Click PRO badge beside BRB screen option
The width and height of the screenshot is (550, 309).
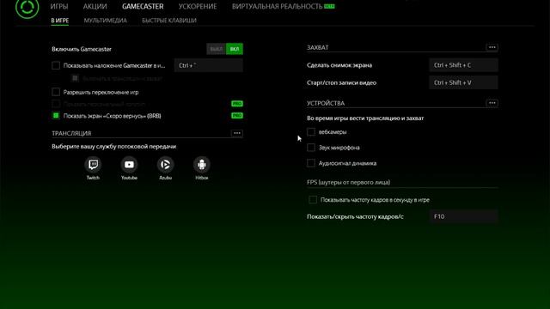click(x=237, y=116)
